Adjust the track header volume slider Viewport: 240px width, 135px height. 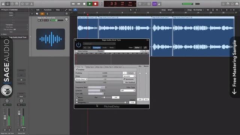[x=57, y=20]
